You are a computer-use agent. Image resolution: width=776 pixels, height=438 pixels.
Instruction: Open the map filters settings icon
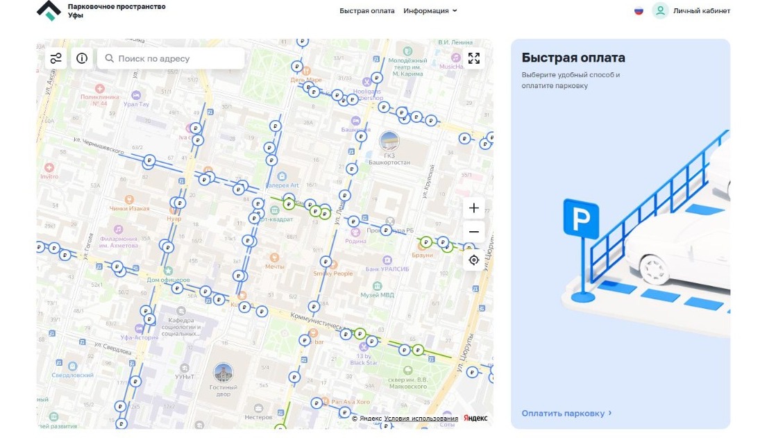56,58
